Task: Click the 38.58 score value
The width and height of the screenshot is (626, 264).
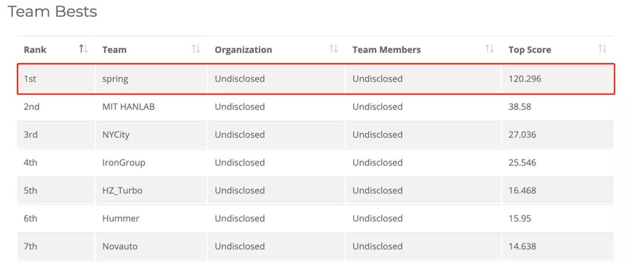Action: pyautogui.click(x=519, y=107)
